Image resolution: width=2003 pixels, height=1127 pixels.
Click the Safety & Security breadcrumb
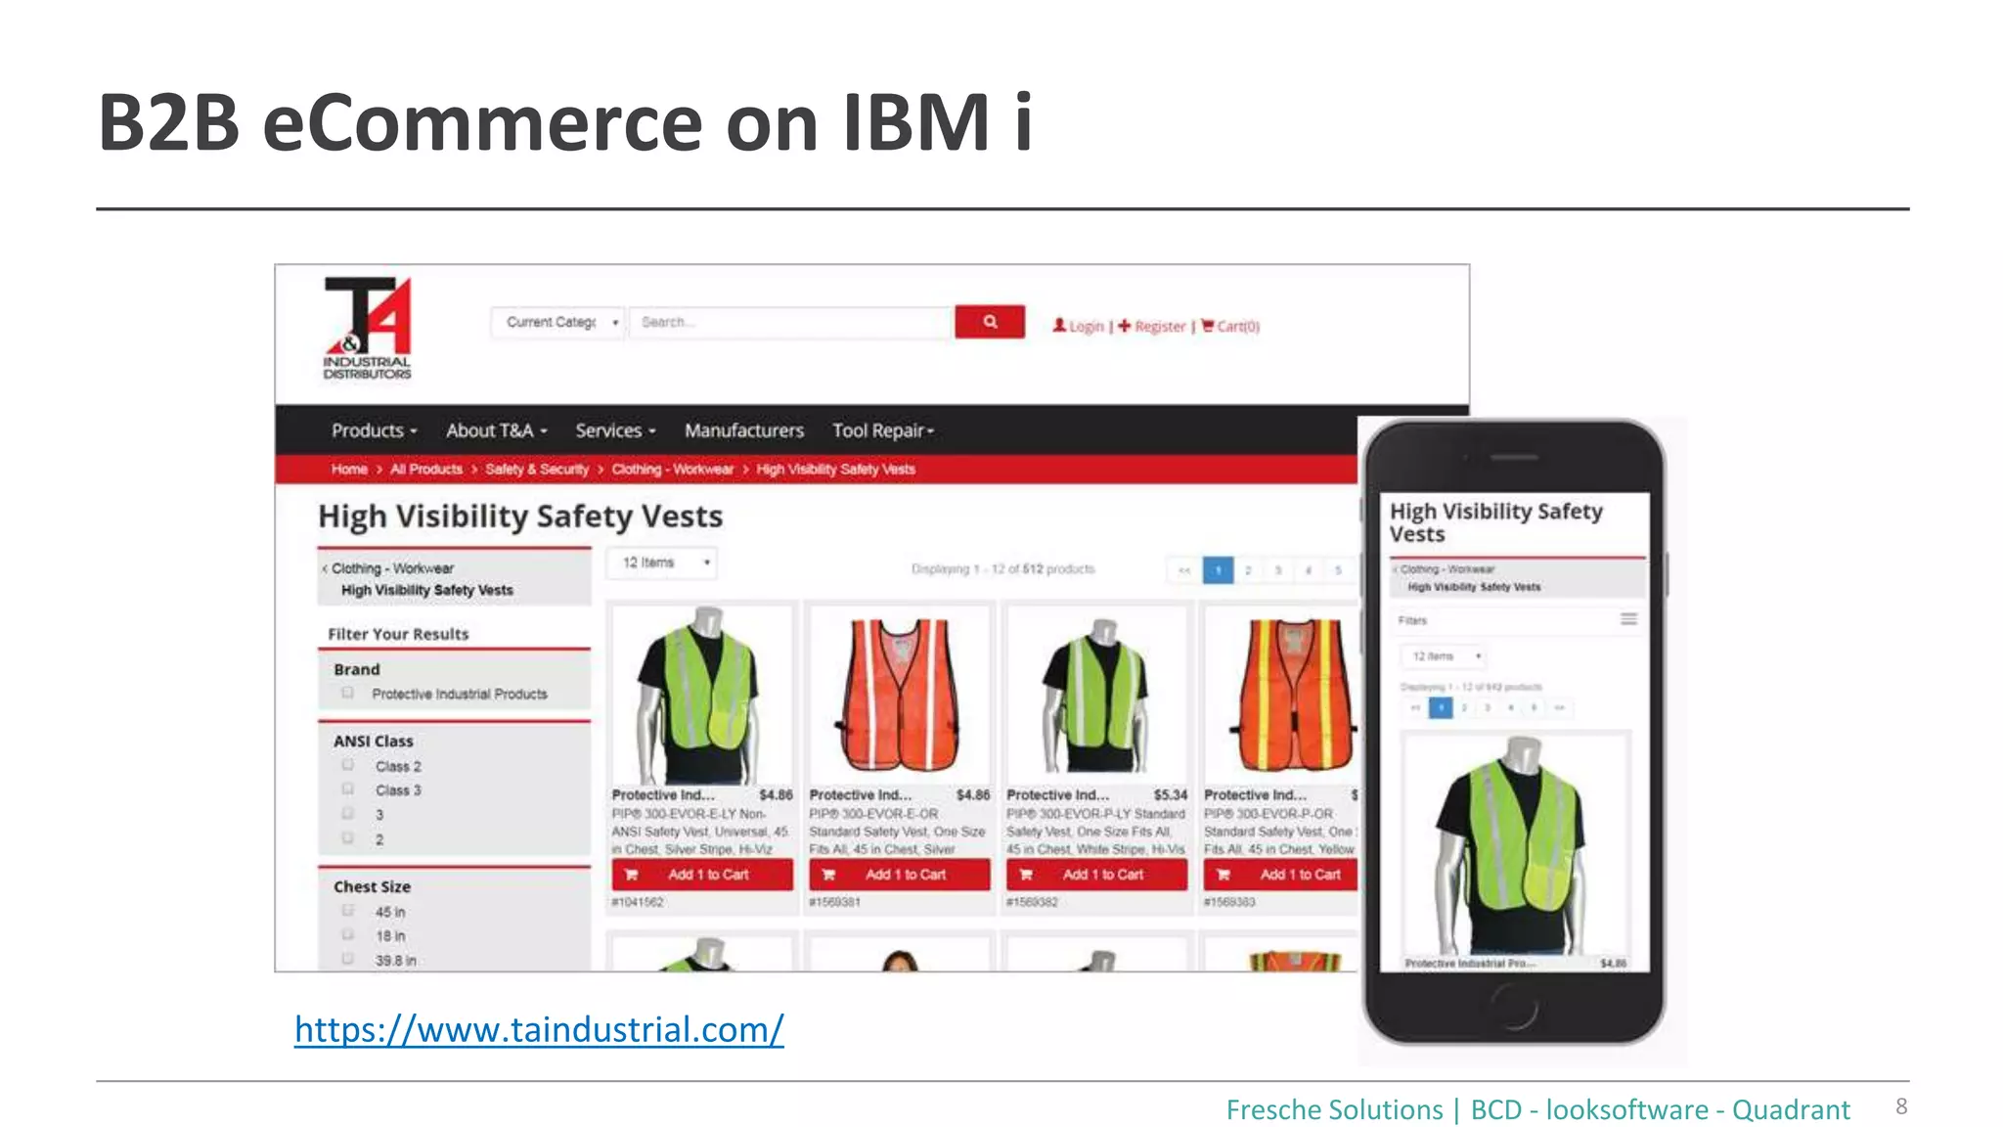click(x=537, y=470)
